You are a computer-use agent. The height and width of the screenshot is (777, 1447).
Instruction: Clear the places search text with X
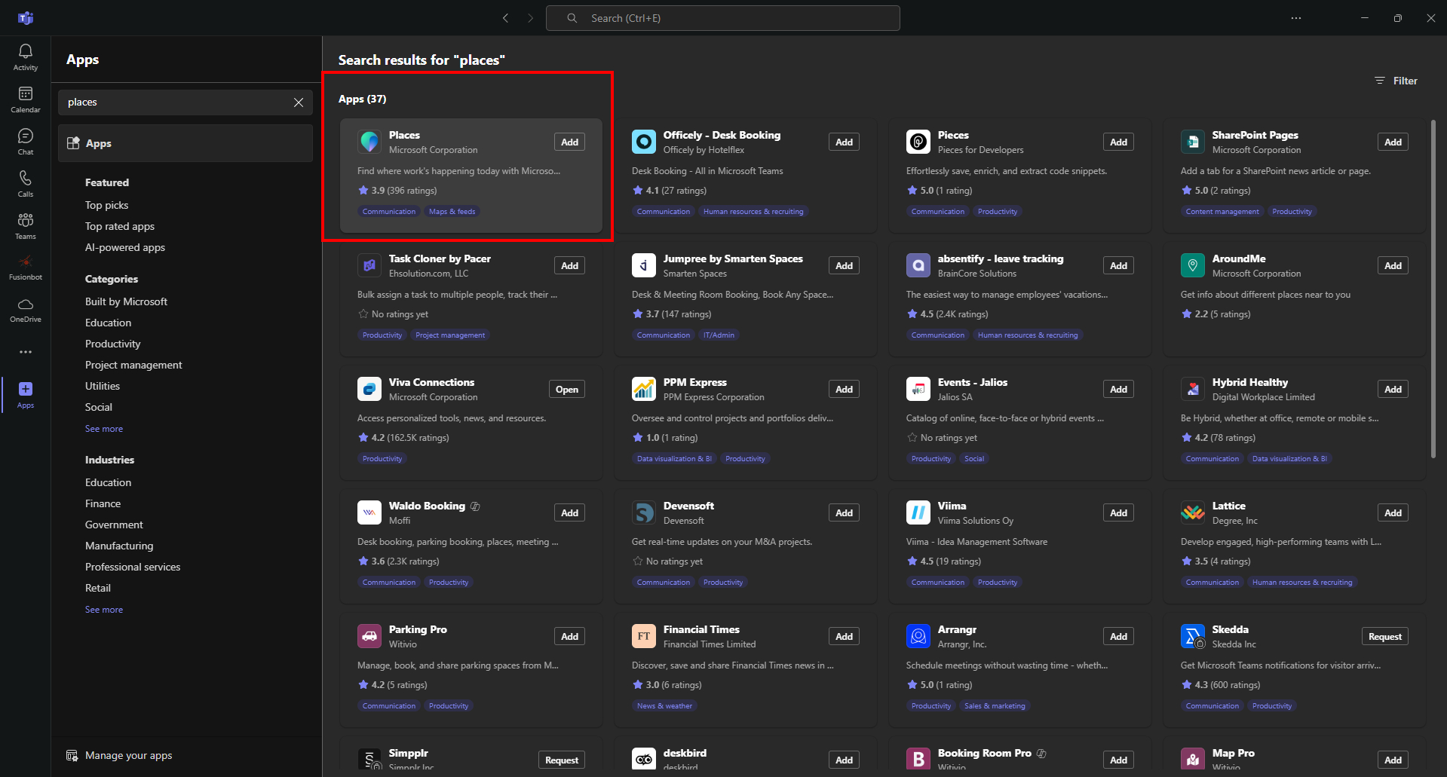[x=299, y=102]
